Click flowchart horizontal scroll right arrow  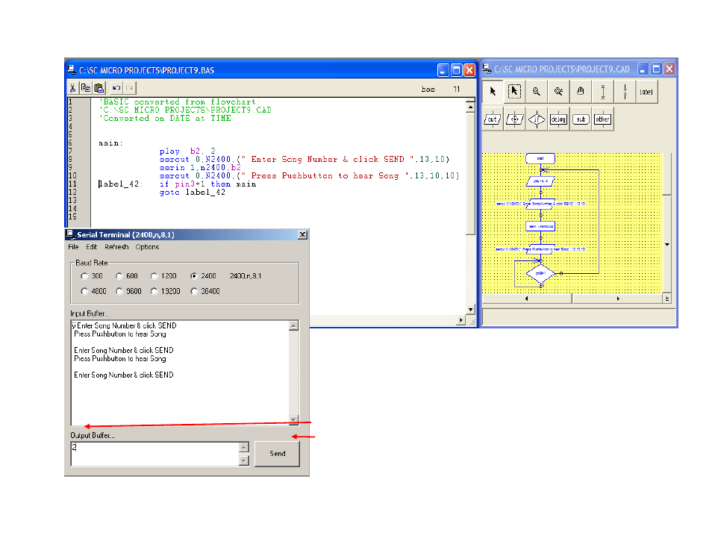point(618,299)
